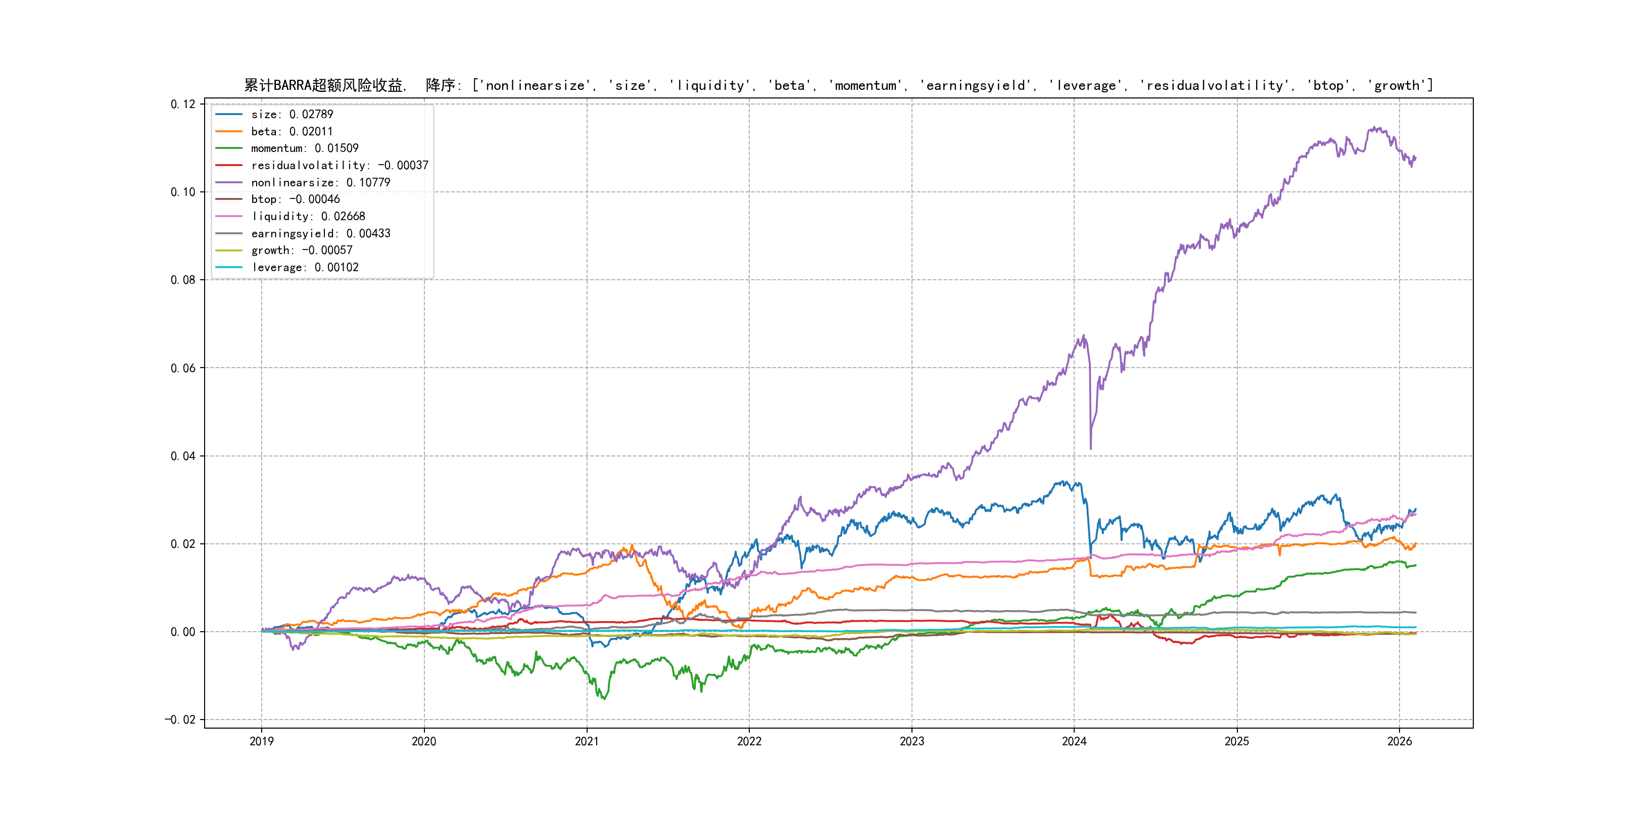Image resolution: width=1637 pixels, height=818 pixels.
Task: Click the orange beta legend line
Action: coord(229,131)
